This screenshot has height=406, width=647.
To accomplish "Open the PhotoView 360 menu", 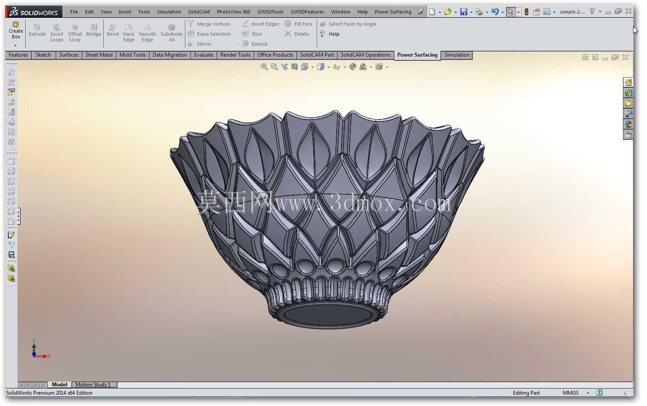I will tap(233, 12).
